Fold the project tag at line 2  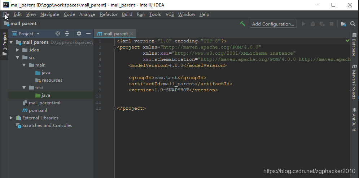[x=114, y=47]
